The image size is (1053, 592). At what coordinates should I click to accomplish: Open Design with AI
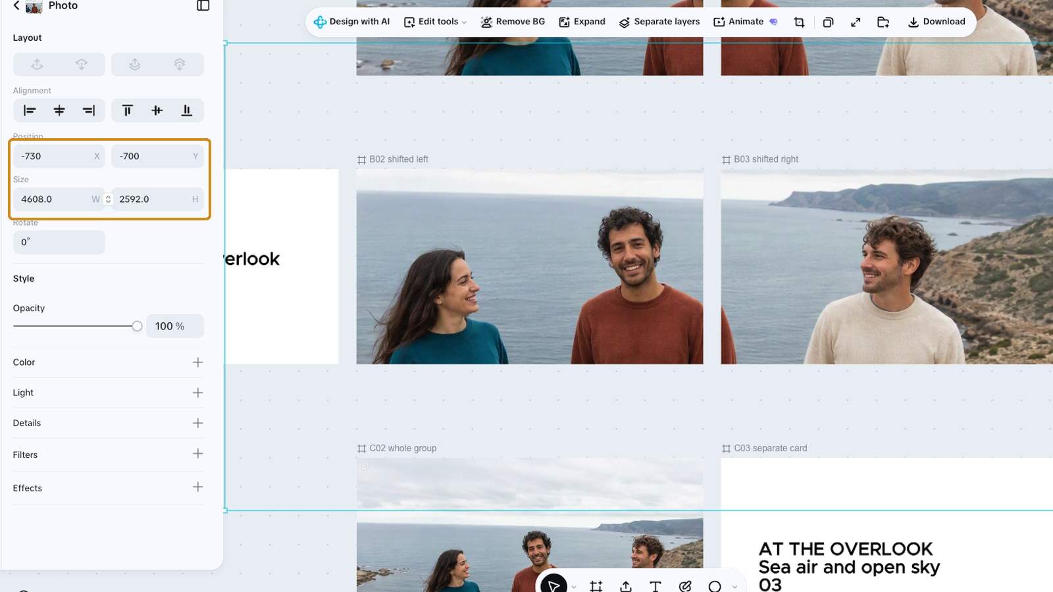click(351, 22)
